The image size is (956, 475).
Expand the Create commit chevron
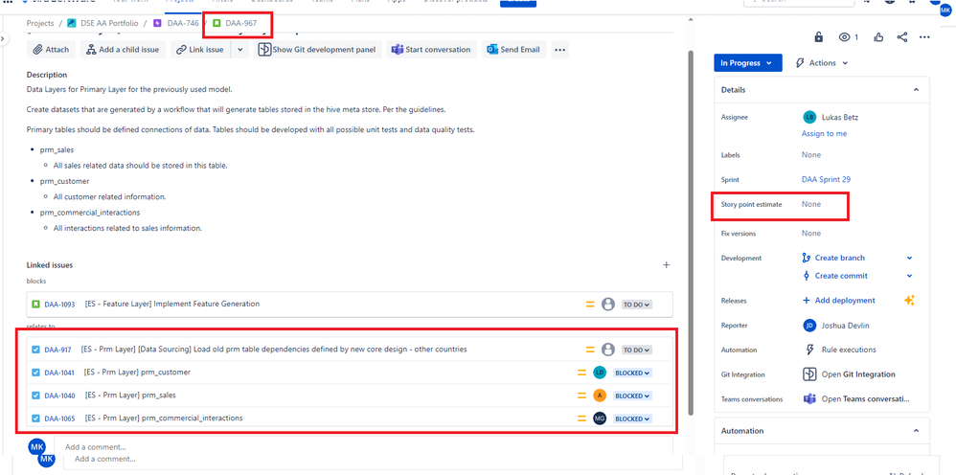tap(910, 276)
